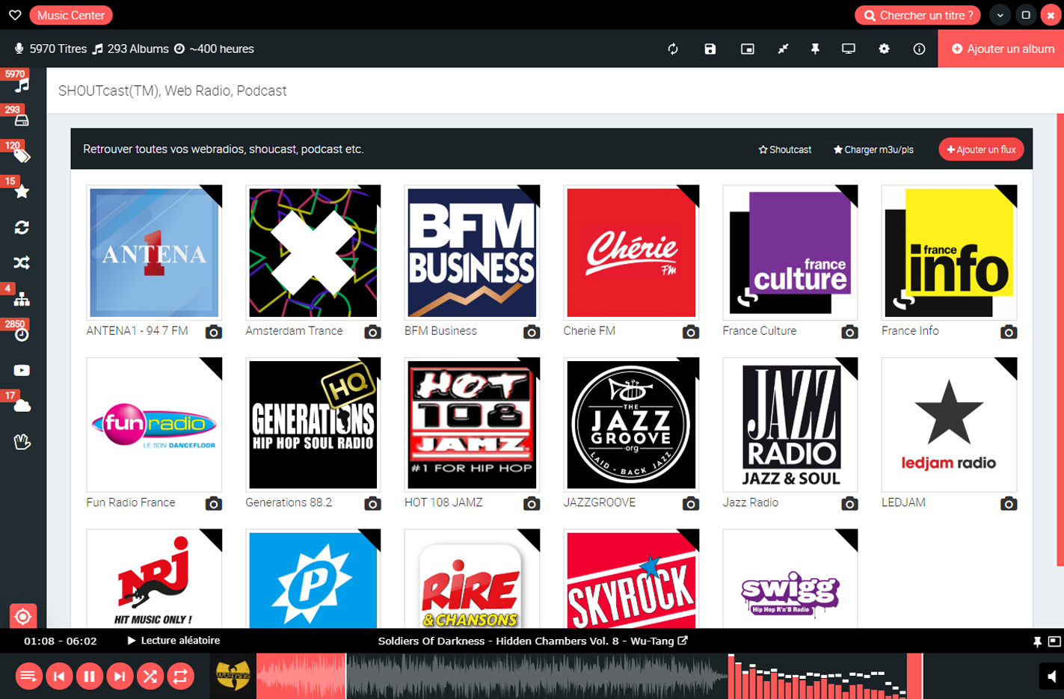Click the monitor display icon
The height and width of the screenshot is (699, 1064).
tap(849, 49)
